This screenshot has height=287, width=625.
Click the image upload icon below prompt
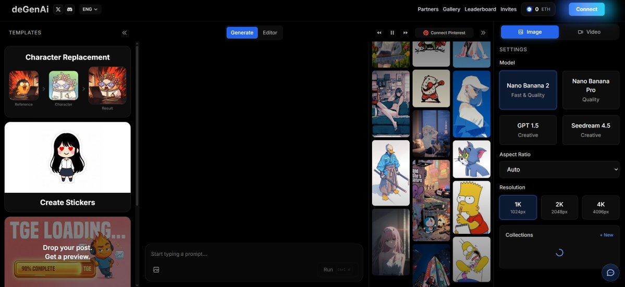click(156, 269)
